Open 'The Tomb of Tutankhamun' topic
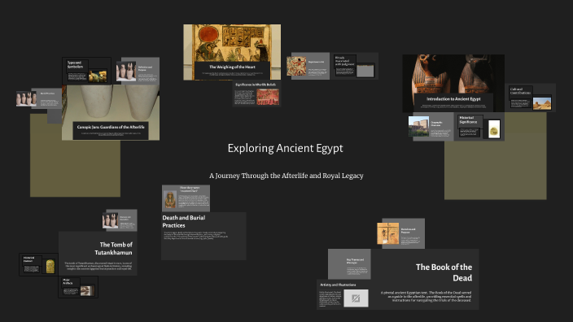This screenshot has height=322, width=573. pos(98,254)
